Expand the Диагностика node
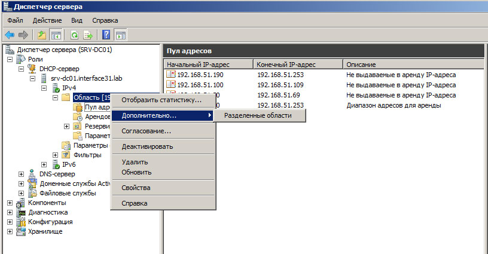Screen dimensions: 488x254 click(x=10, y=212)
